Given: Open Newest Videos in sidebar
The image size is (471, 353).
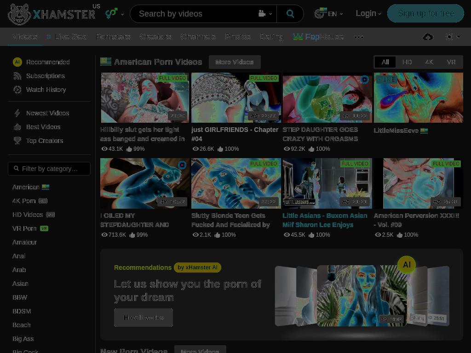Looking at the screenshot, I should [41, 113].
